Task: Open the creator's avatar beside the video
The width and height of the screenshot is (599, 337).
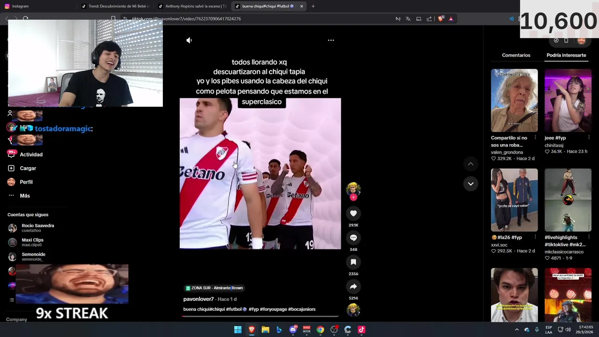Action: tap(353, 189)
